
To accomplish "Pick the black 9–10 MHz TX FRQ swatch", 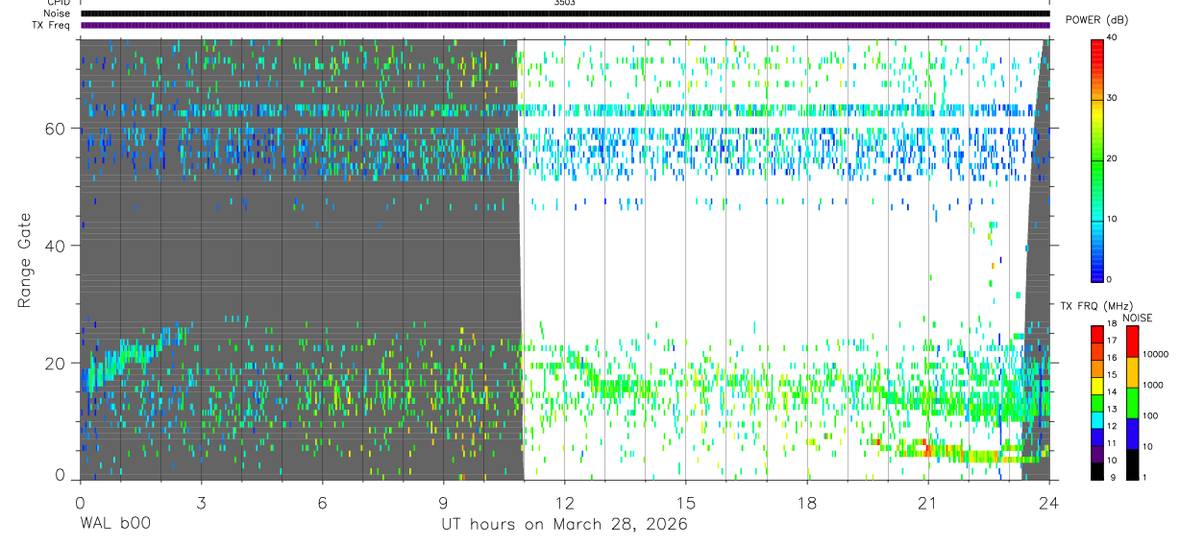I will click(1097, 471).
